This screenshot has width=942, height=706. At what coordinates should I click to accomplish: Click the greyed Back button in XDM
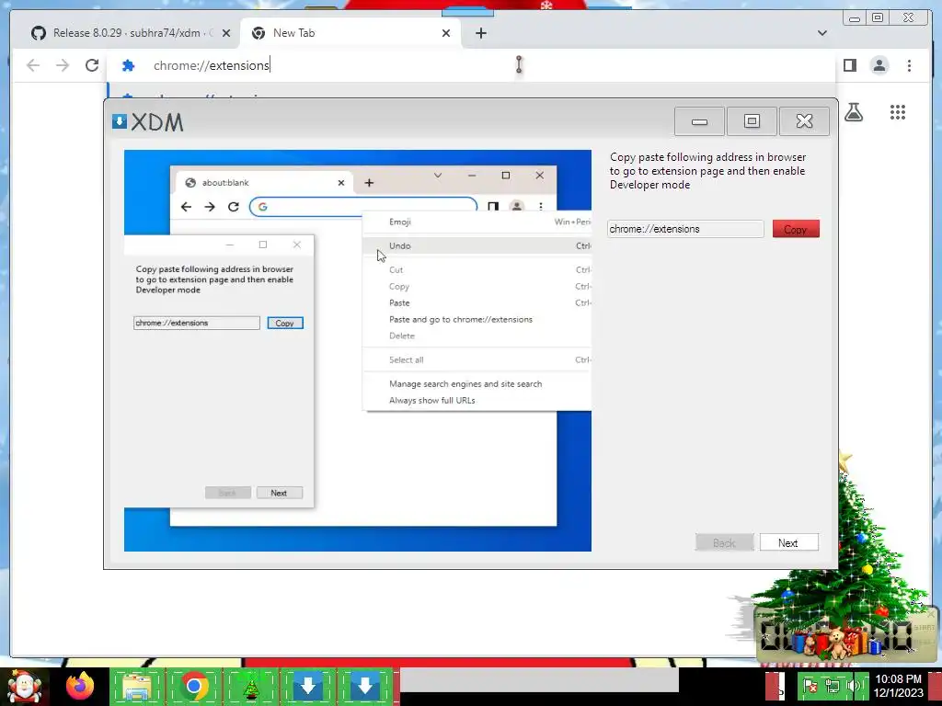tap(724, 542)
